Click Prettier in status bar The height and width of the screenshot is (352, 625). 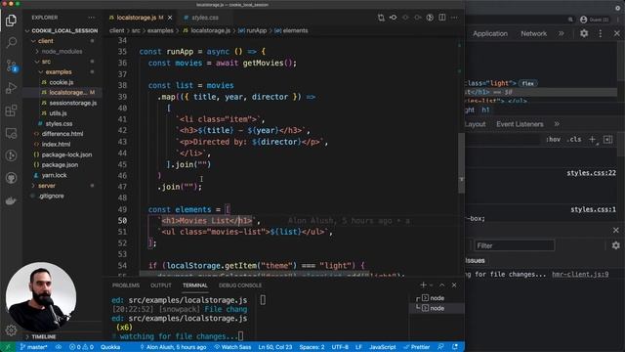[x=417, y=347]
